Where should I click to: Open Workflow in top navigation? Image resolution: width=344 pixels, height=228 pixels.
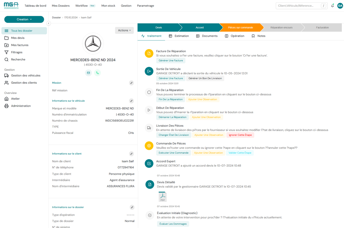[82, 6]
